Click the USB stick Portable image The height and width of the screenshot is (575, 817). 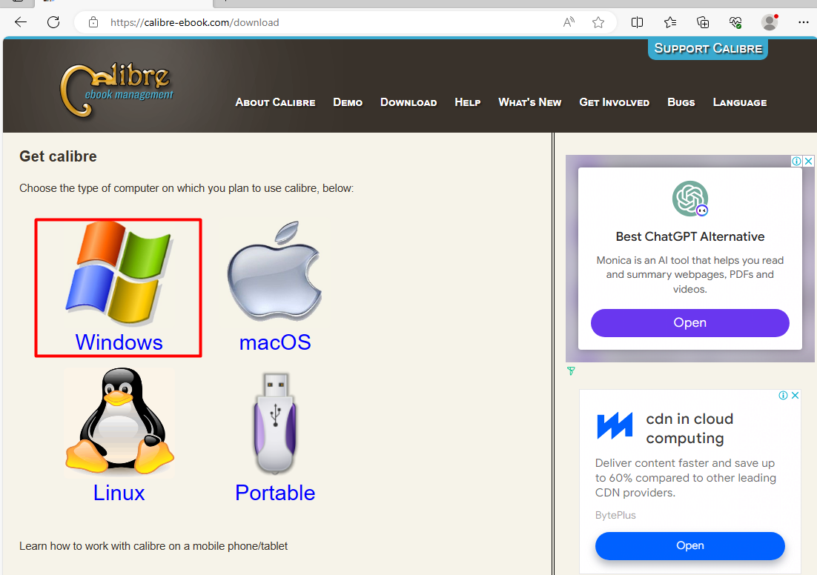[275, 423]
